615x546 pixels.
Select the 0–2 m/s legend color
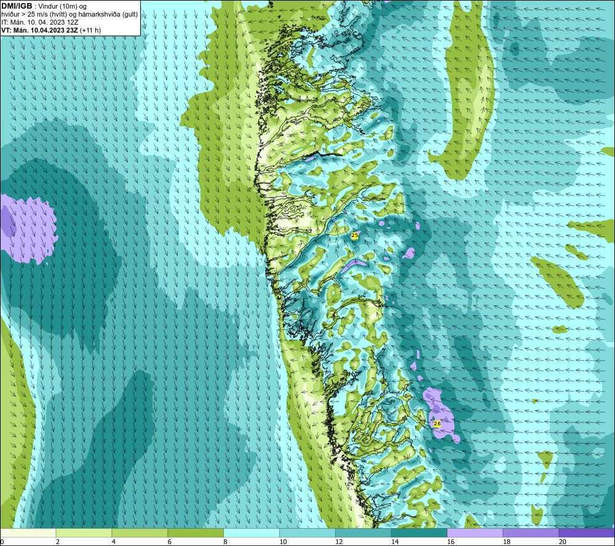[x=28, y=532]
